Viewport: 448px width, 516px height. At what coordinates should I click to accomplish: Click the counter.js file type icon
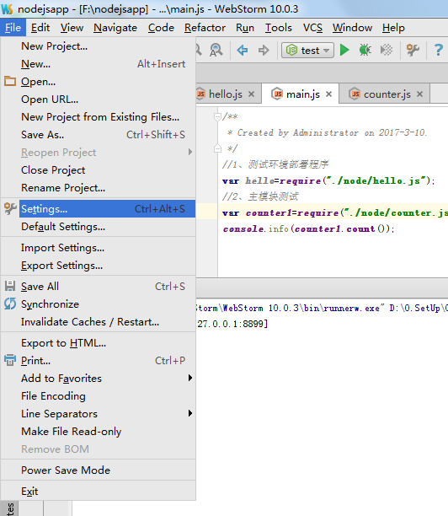[355, 94]
